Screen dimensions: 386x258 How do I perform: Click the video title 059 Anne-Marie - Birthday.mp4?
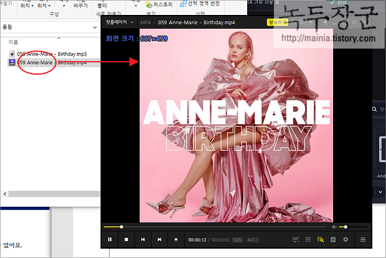coord(197,22)
